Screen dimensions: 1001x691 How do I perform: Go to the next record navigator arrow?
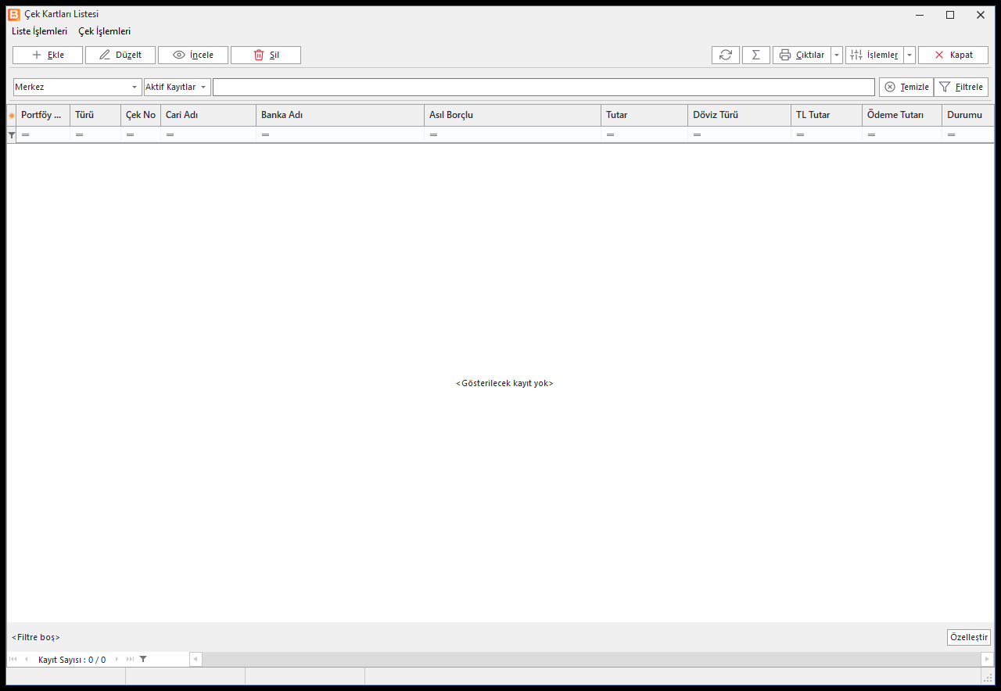tap(117, 659)
